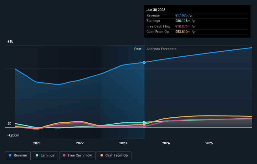Click the €18.871m free cash flow value
Viewport: 257px width, 164px height.
click(x=183, y=26)
